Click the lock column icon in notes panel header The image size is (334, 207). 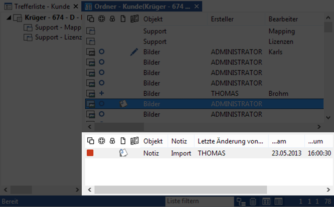(112, 141)
